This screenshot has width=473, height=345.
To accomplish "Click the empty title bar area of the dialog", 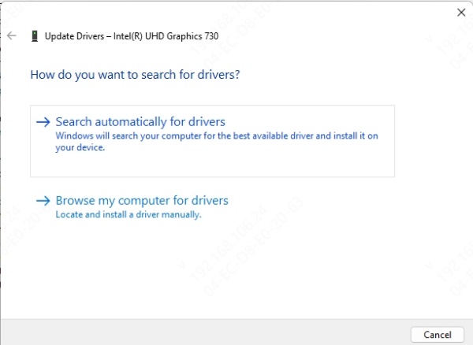I will tap(236, 12).
